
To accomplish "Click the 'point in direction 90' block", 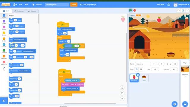I will 17,65.
